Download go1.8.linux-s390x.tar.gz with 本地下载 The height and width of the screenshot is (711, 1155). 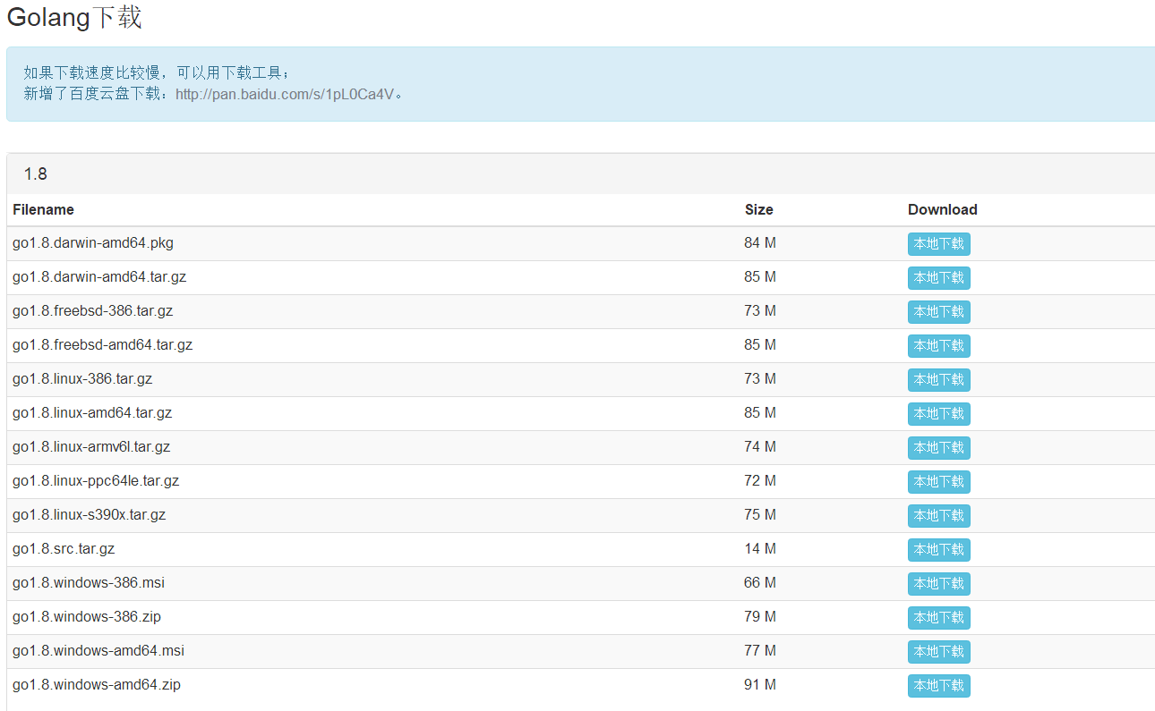click(938, 516)
